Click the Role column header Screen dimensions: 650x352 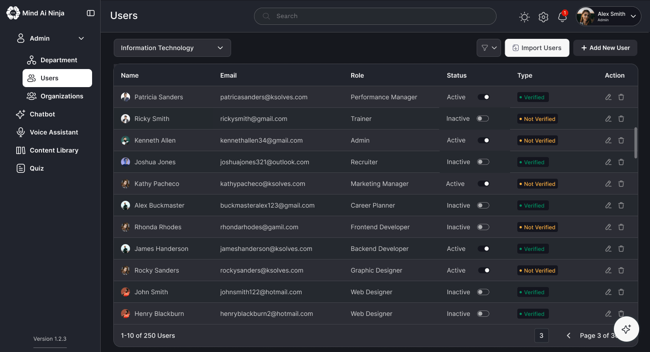[357, 75]
